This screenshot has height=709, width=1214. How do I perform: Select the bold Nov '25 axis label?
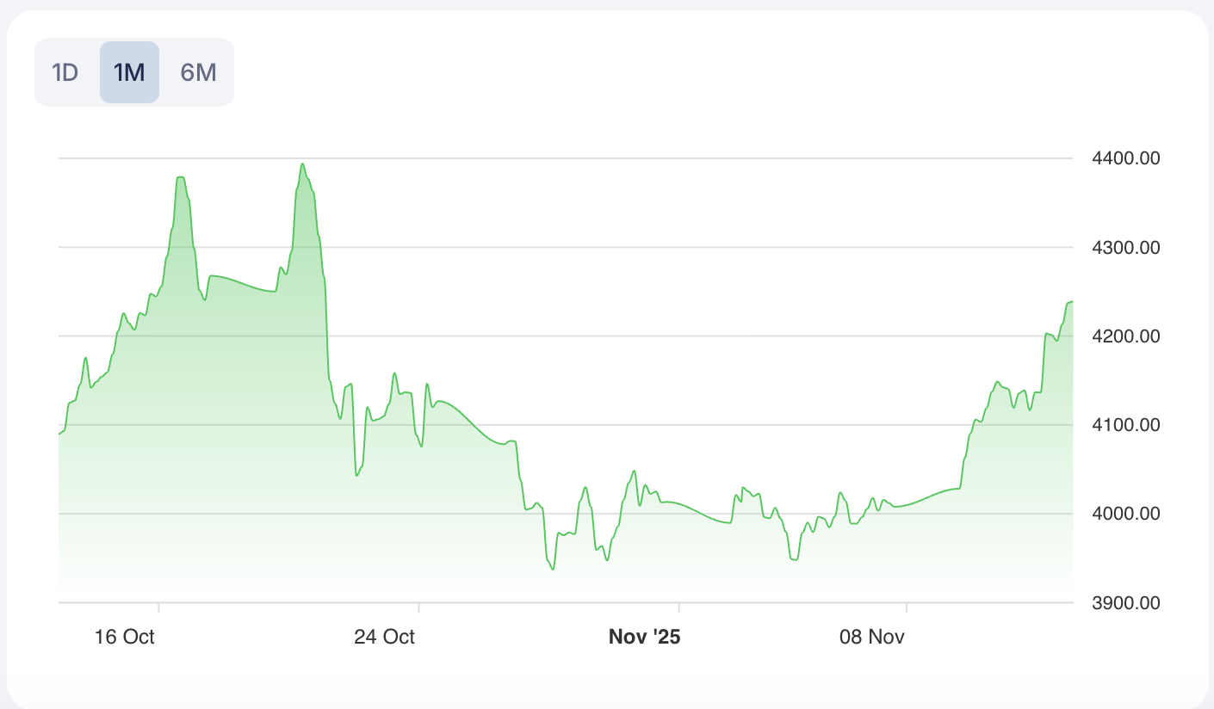click(x=644, y=637)
